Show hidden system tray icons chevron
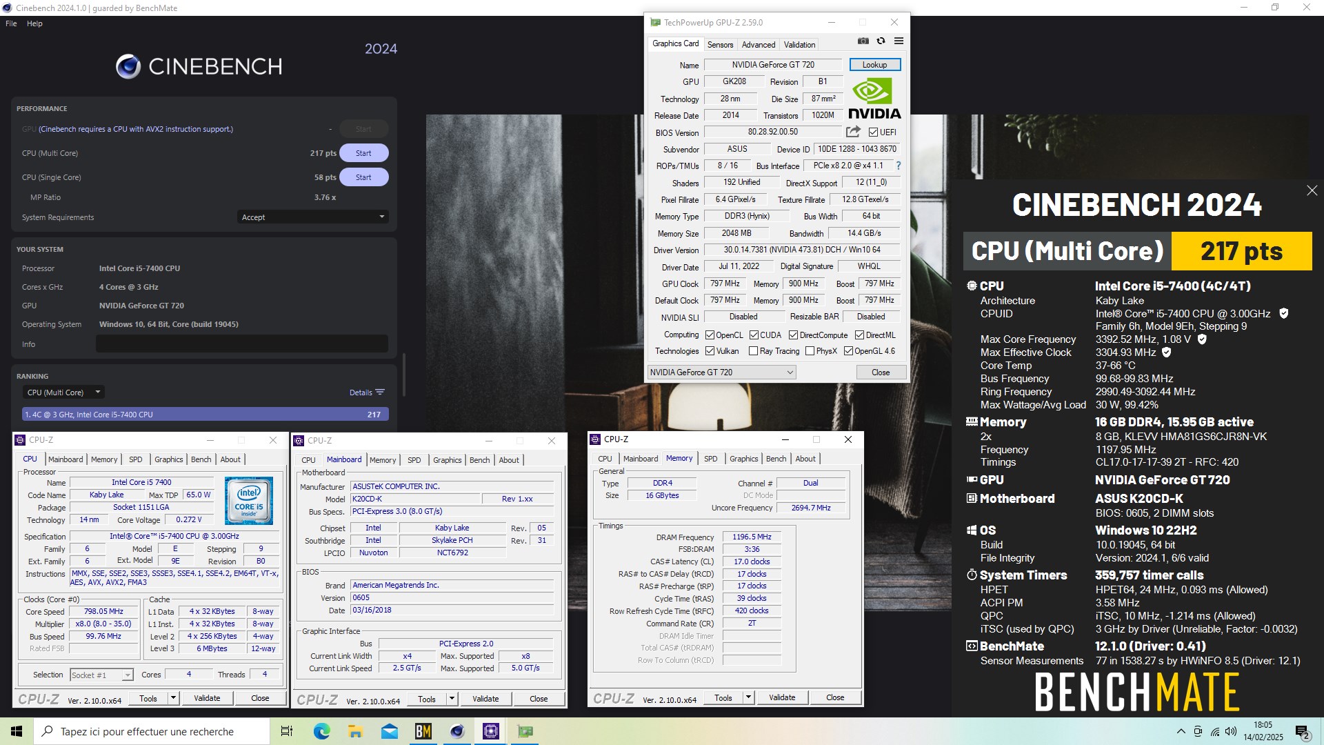 click(1181, 731)
